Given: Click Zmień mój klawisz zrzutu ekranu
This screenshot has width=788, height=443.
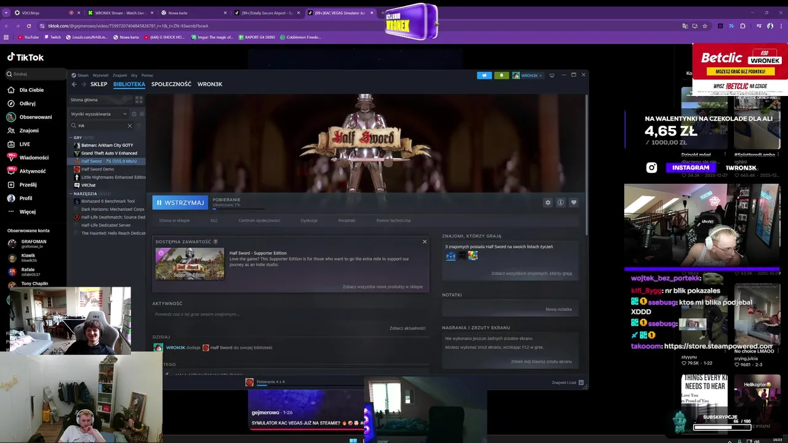Looking at the screenshot, I should [541, 362].
